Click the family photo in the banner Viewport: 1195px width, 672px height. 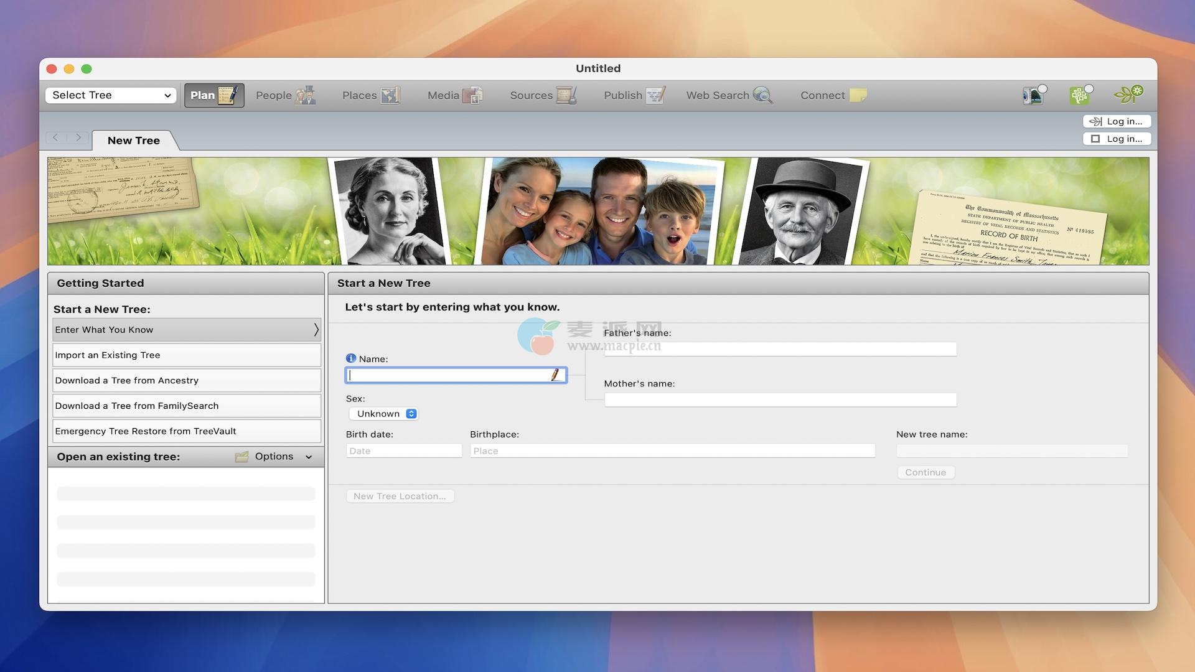[x=599, y=211]
